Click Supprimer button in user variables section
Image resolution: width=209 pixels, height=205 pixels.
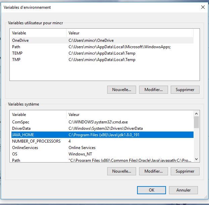point(185,90)
